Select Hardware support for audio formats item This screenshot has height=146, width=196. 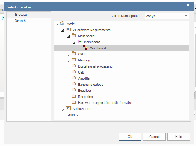pos(105,103)
